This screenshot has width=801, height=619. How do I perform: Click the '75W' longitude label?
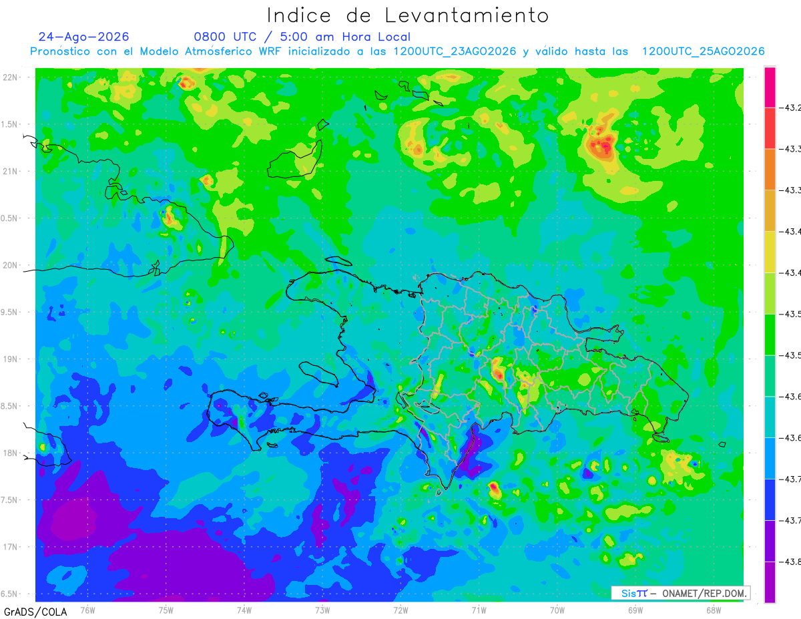click(166, 610)
